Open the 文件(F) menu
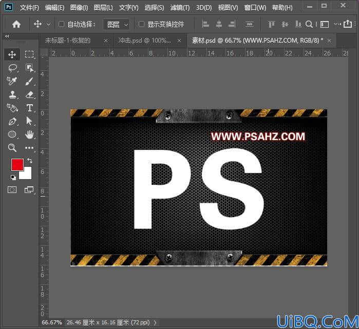The height and width of the screenshot is (329, 359). tap(29, 8)
